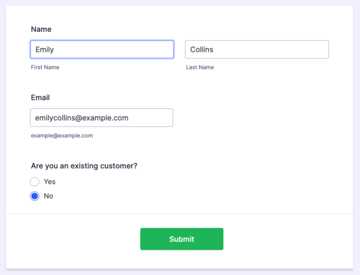The height and width of the screenshot is (275, 360).
Task: Click the "Yes" option label text
Action: pos(50,181)
